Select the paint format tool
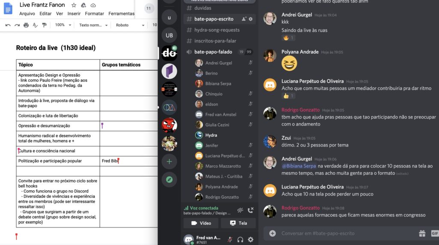The image size is (439, 245). (x=44, y=25)
